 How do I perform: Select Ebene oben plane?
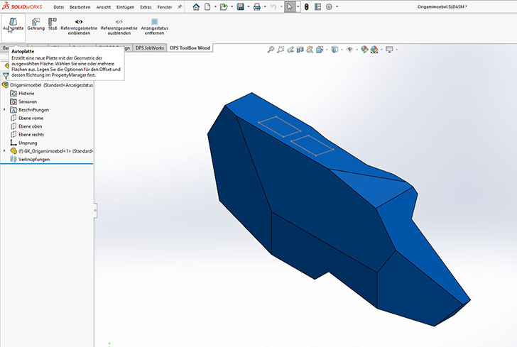(30, 126)
